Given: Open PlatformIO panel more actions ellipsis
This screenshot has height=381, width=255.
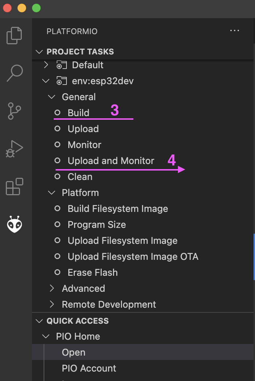Looking at the screenshot, I should click(235, 30).
